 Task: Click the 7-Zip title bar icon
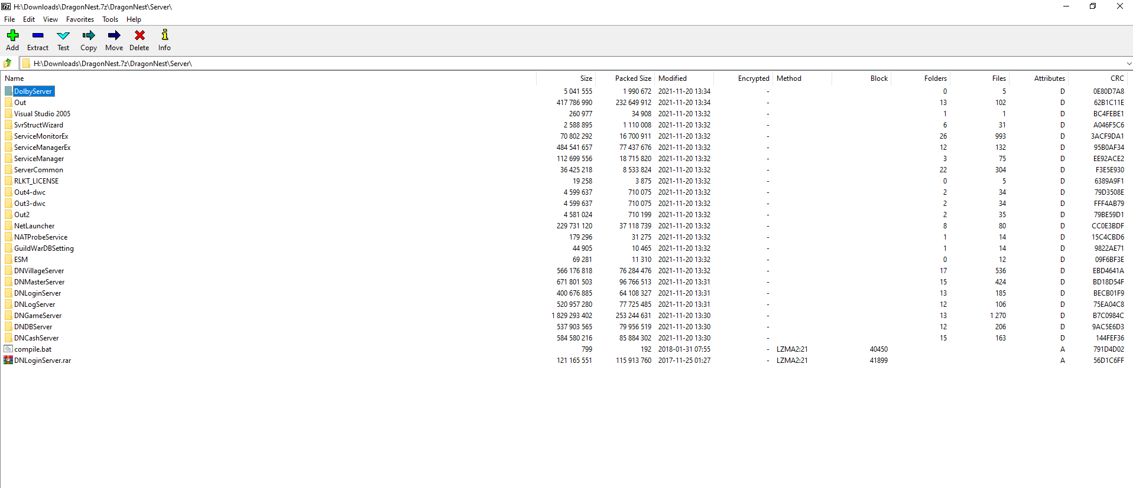click(6, 6)
